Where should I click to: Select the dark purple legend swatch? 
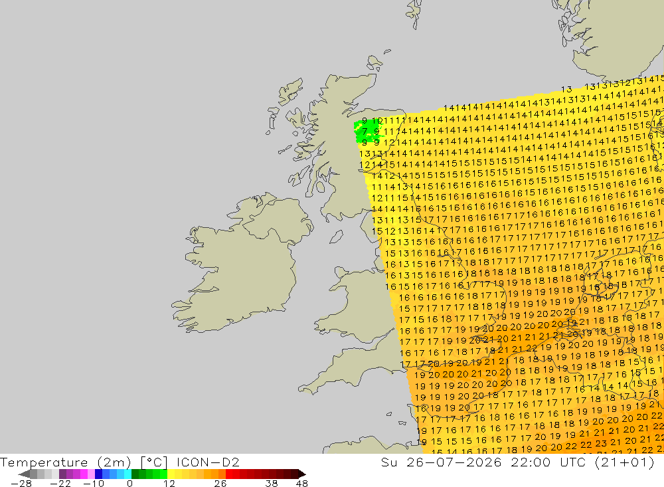[x=62, y=474]
